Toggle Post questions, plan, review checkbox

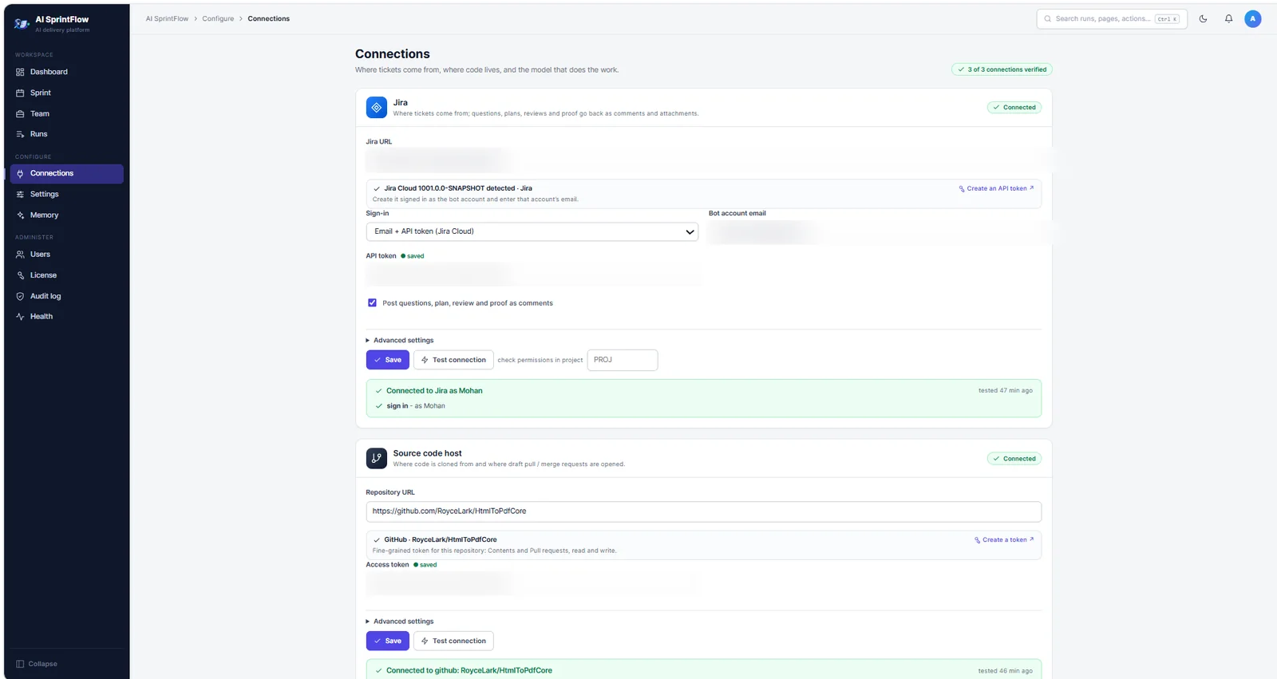pyautogui.click(x=372, y=303)
